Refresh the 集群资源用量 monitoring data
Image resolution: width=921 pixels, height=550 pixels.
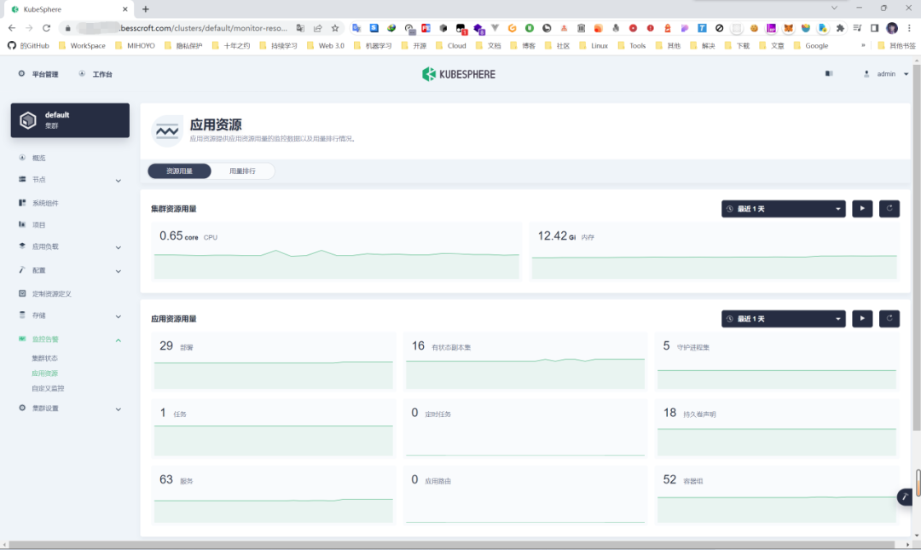tap(889, 209)
